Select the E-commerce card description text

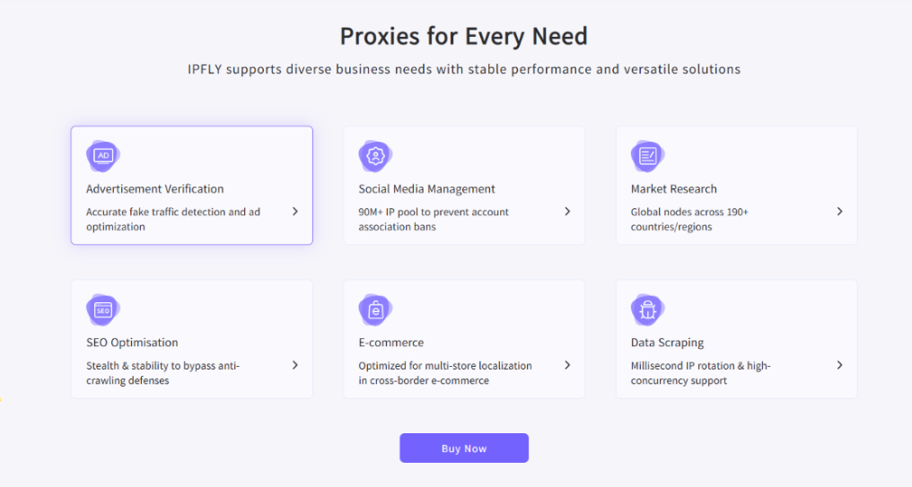(444, 373)
